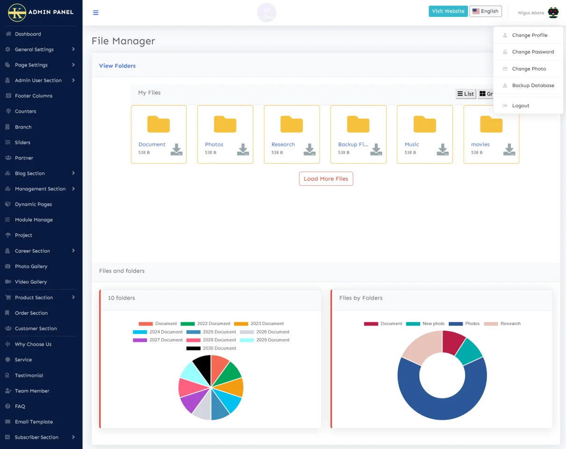The width and height of the screenshot is (566, 449).
Task: Open Sliders sidebar item
Action: 41,143
